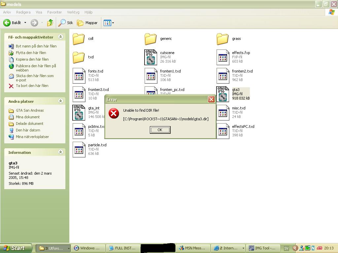This screenshot has height=253, width=338.
Task: Select the grass folder icon
Action: (x=222, y=39)
